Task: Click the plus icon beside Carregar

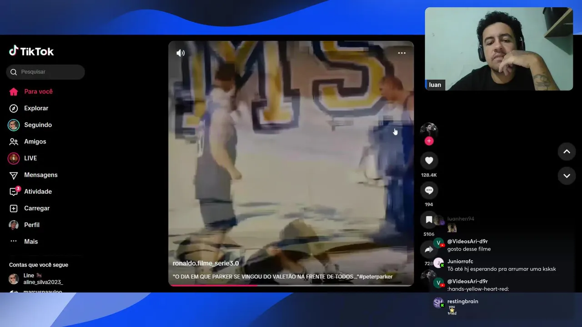Action: 14,208
